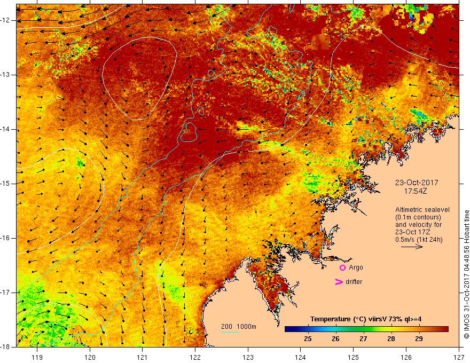Viewport: 470px width, 363px height.
Task: Click latitude axis label -12
Action: (5, 20)
